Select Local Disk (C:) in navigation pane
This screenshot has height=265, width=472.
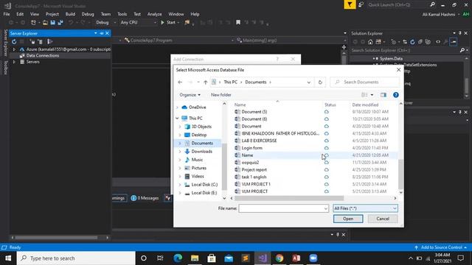tap(204, 185)
